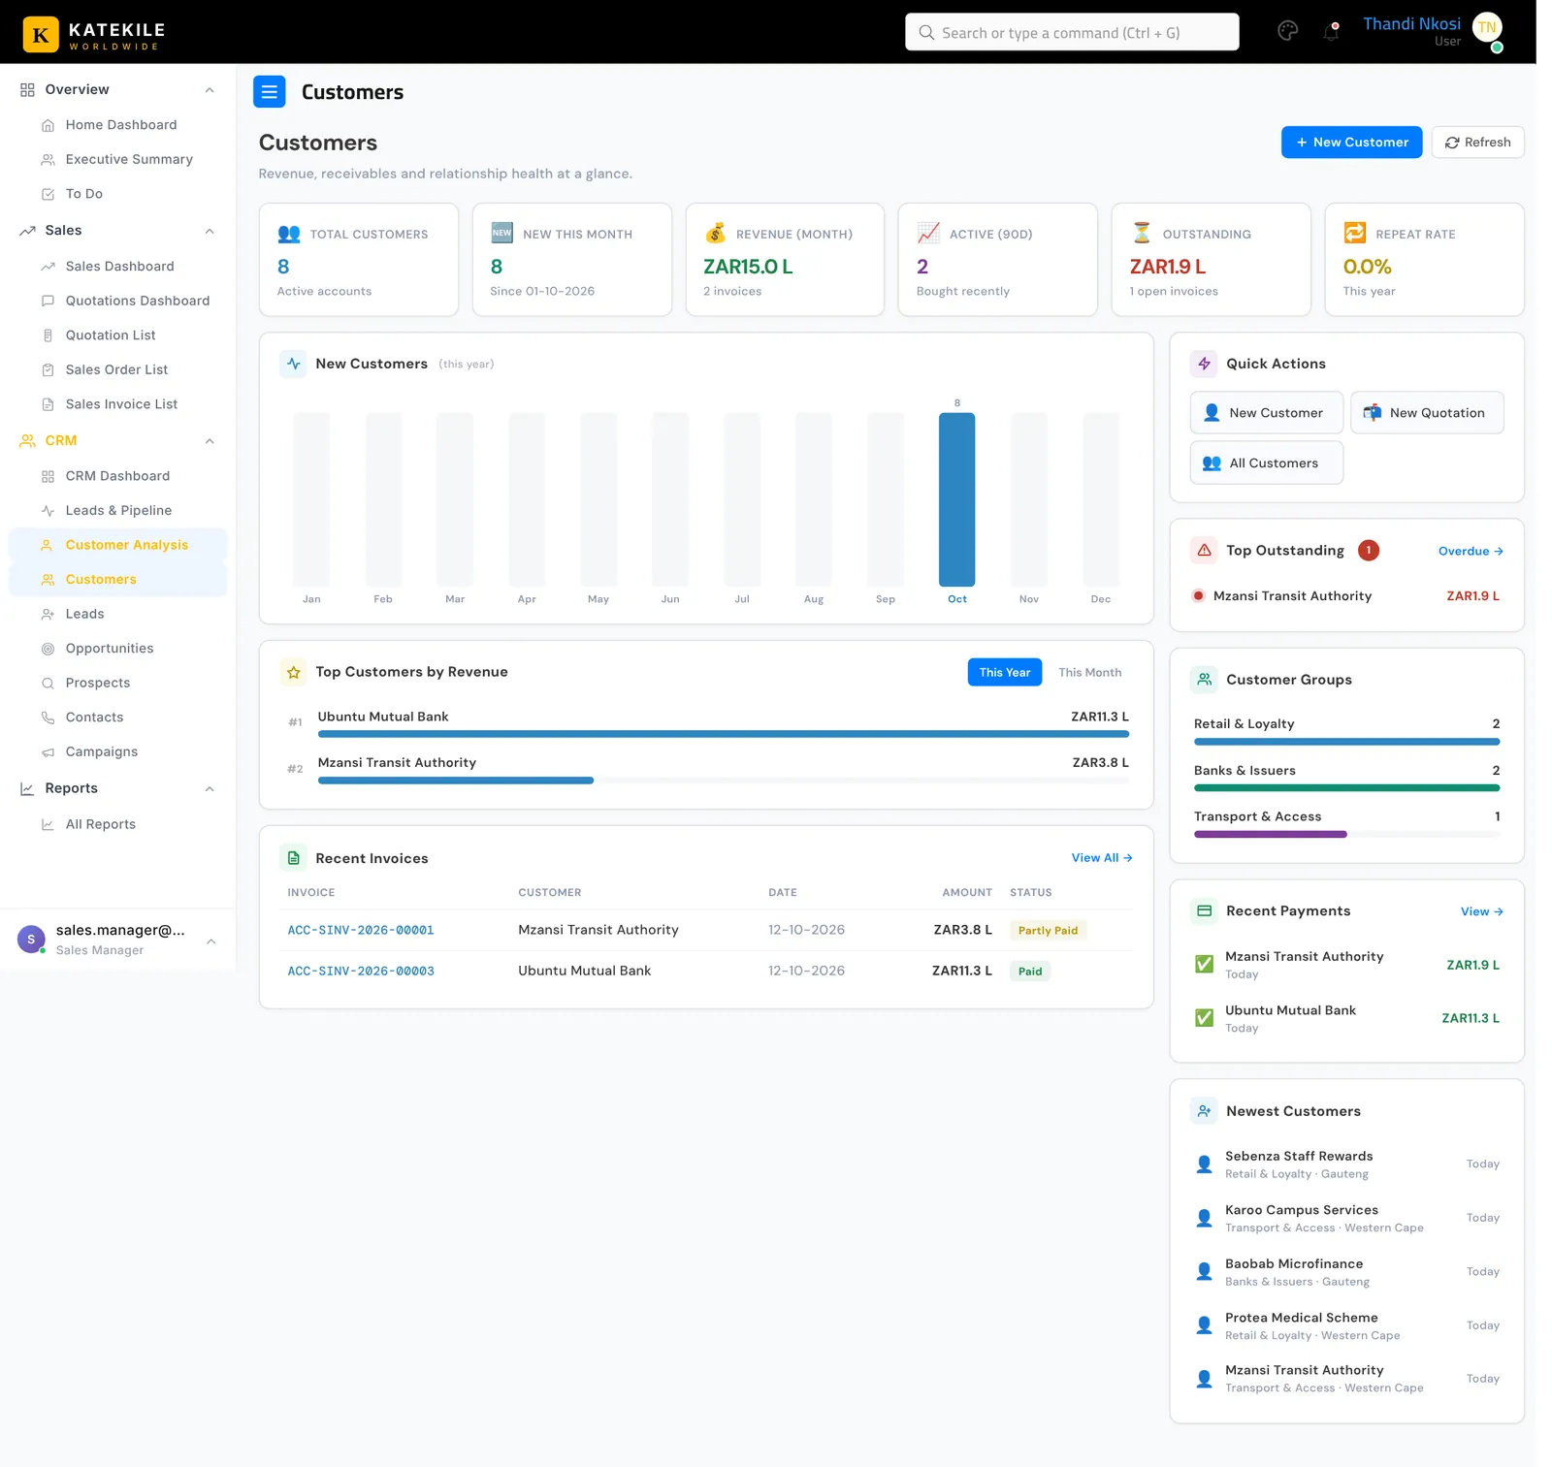1552x1467 pixels.
Task: Click New Quotation quick action
Action: pyautogui.click(x=1427, y=413)
